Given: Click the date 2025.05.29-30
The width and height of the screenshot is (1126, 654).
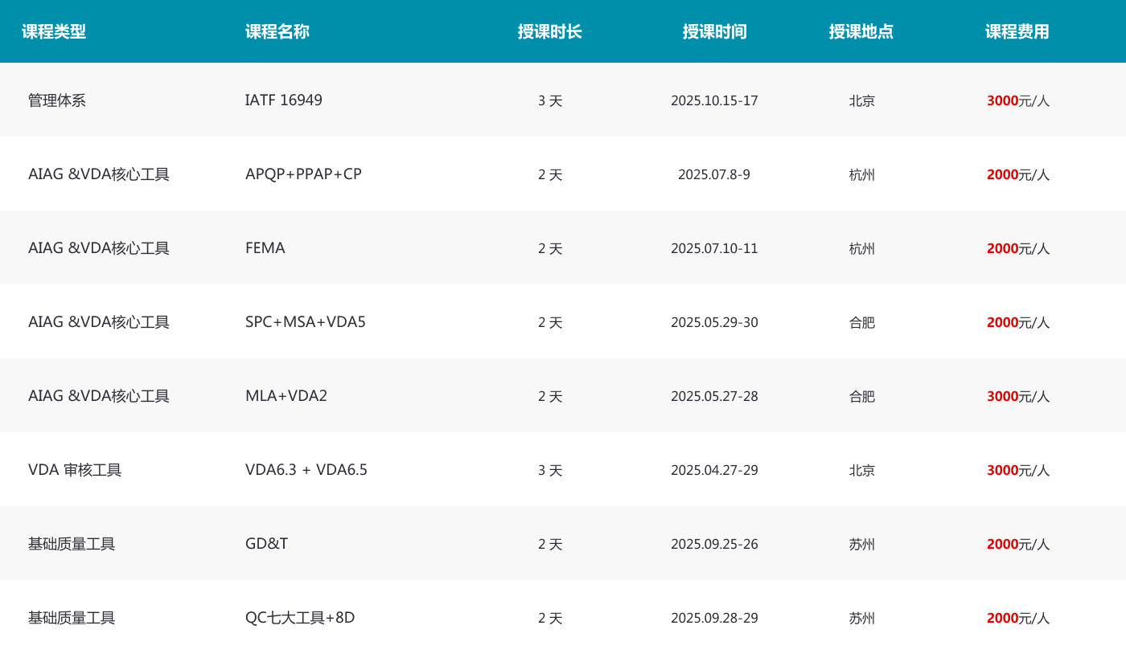Looking at the screenshot, I should tap(714, 323).
